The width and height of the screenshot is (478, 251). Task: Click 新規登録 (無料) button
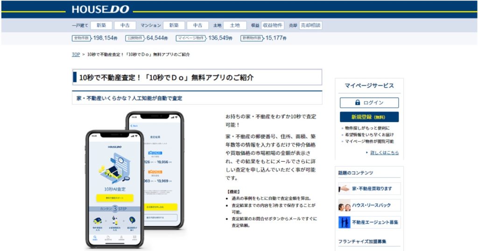(x=369, y=117)
